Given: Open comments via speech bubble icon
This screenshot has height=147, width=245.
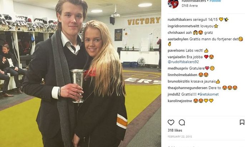Looking at the screenshot, I should point(182,122).
